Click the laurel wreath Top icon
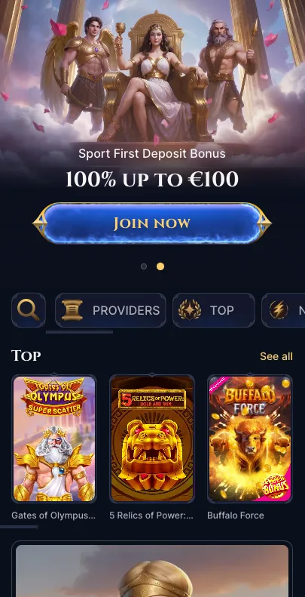The image size is (305, 597). click(x=190, y=310)
